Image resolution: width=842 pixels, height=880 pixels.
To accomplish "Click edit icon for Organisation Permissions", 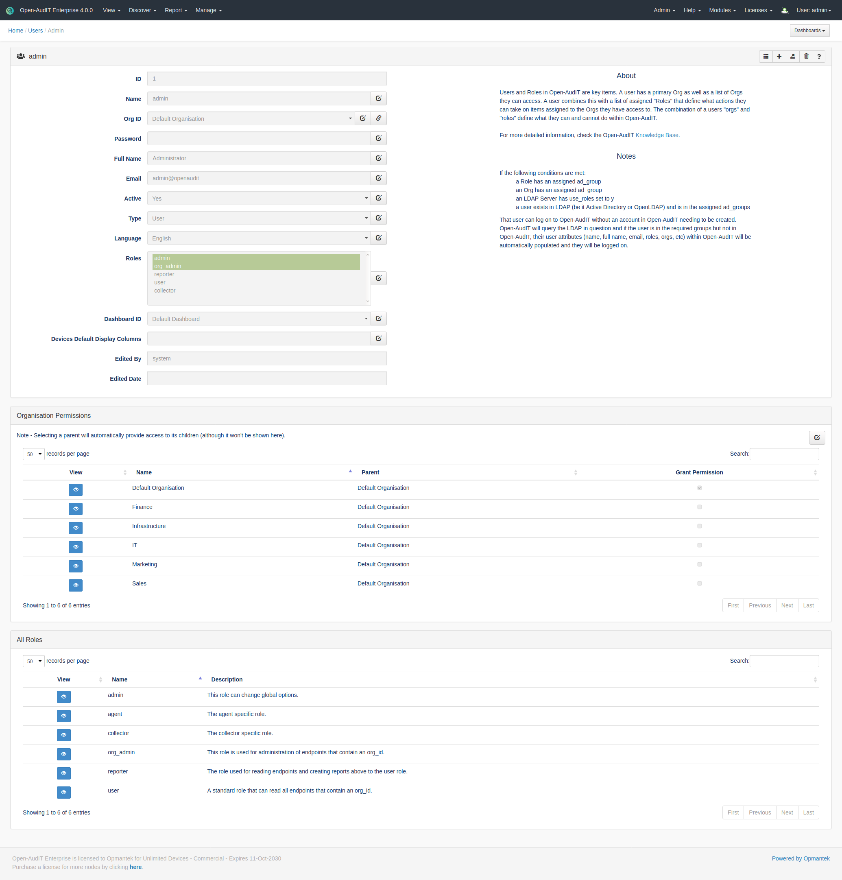I will pos(817,438).
